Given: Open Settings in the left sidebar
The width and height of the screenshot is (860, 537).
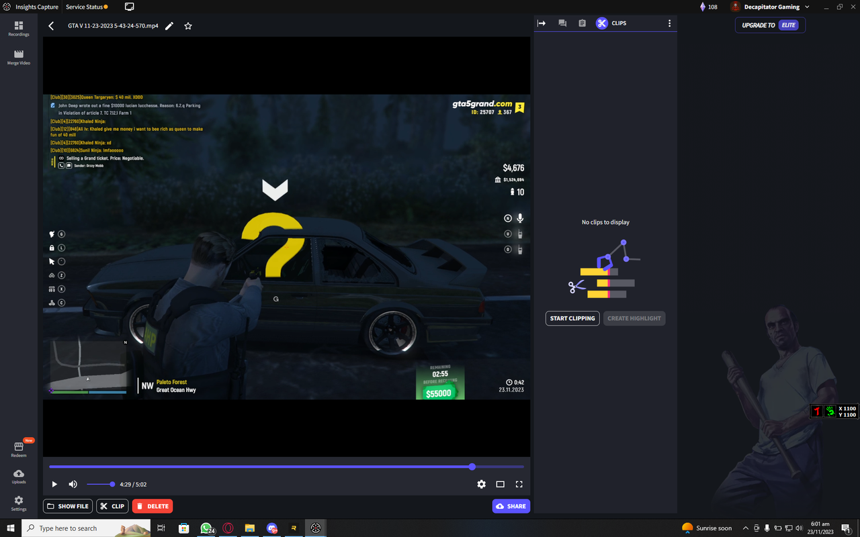Looking at the screenshot, I should [19, 503].
